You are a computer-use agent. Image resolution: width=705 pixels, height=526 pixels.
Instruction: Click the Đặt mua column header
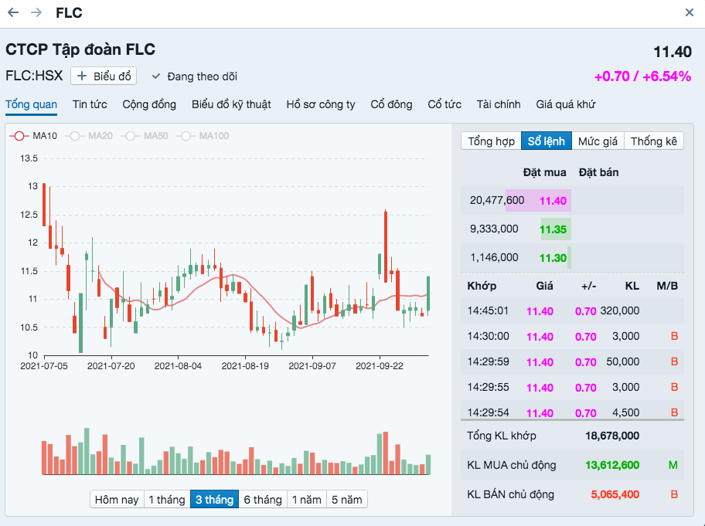tap(544, 172)
